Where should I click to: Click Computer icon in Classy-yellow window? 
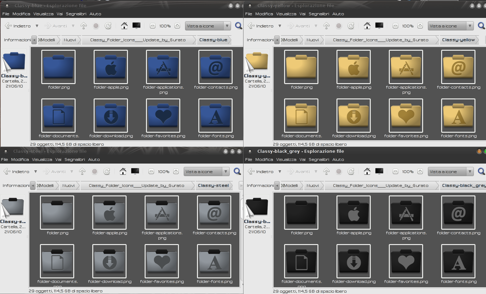(379, 26)
